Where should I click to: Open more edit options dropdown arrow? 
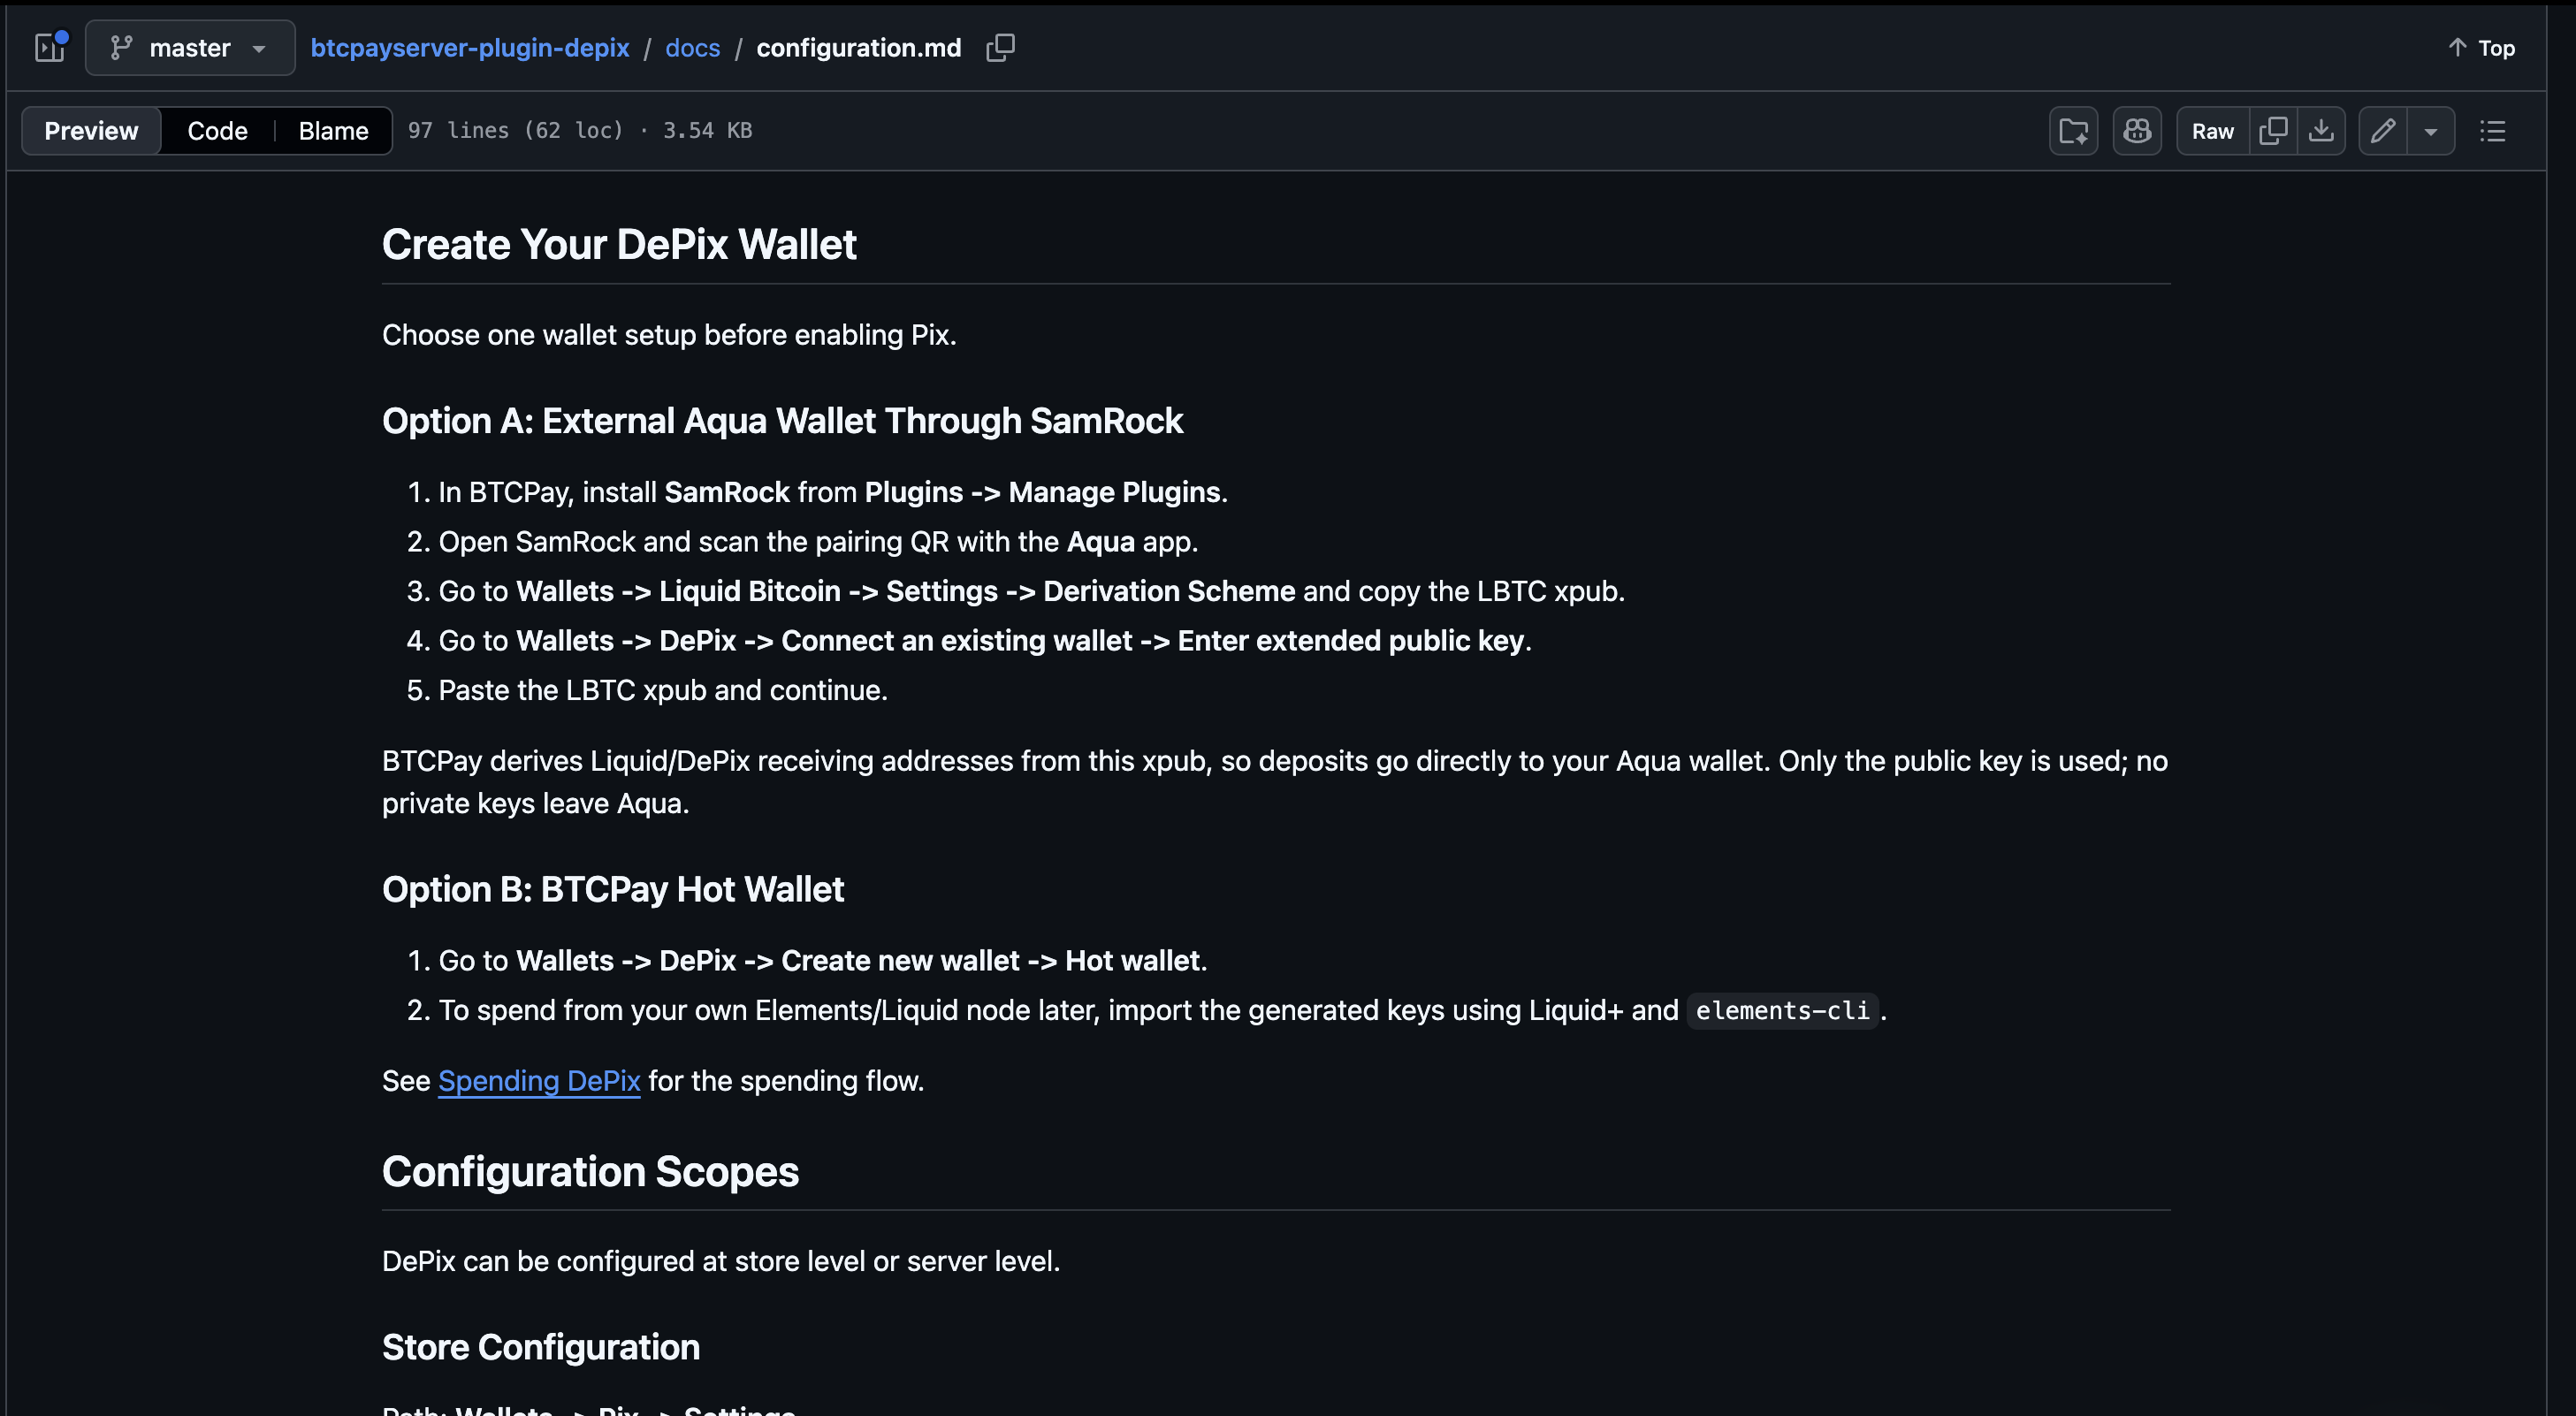tap(2431, 131)
